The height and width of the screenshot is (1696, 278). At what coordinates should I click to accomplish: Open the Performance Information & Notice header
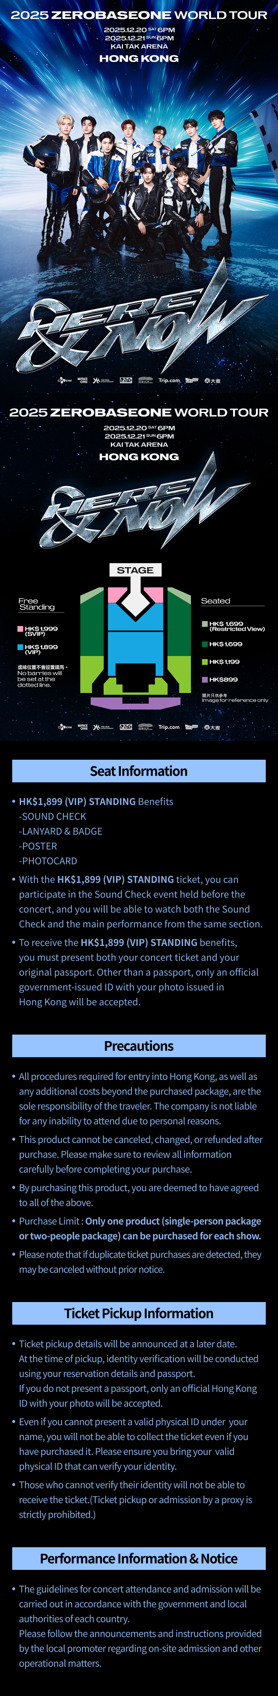[139, 1558]
